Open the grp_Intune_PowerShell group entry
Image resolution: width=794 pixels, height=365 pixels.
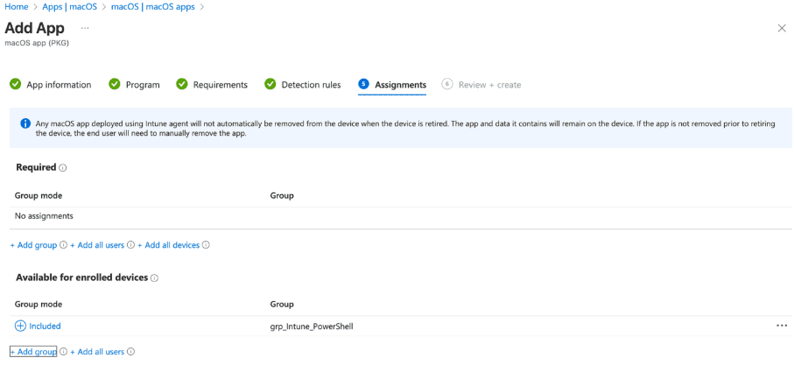click(311, 326)
